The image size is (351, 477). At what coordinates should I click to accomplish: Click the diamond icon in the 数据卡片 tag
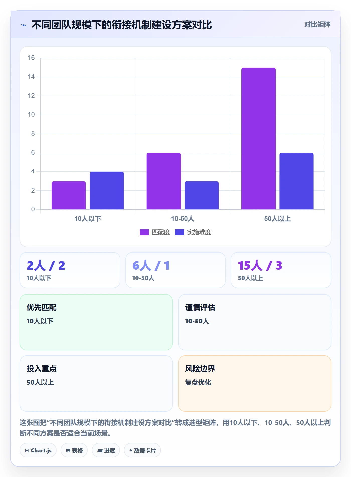click(131, 450)
